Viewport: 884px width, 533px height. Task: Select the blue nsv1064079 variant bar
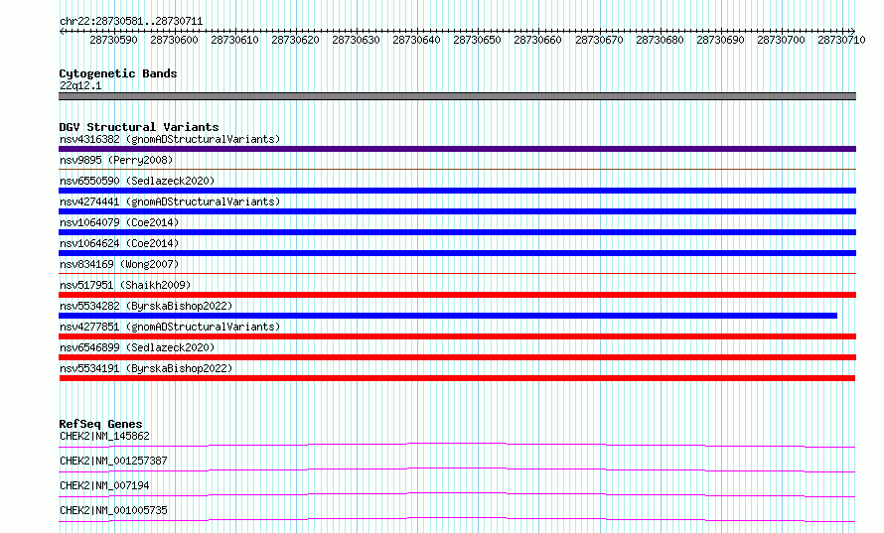coord(457,232)
